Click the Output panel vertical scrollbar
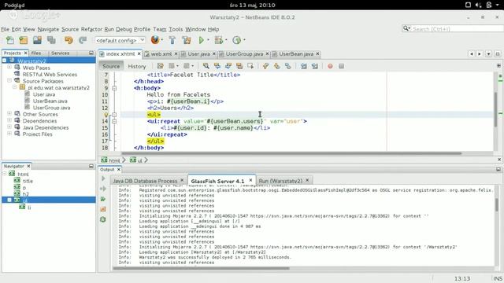 tap(497, 204)
